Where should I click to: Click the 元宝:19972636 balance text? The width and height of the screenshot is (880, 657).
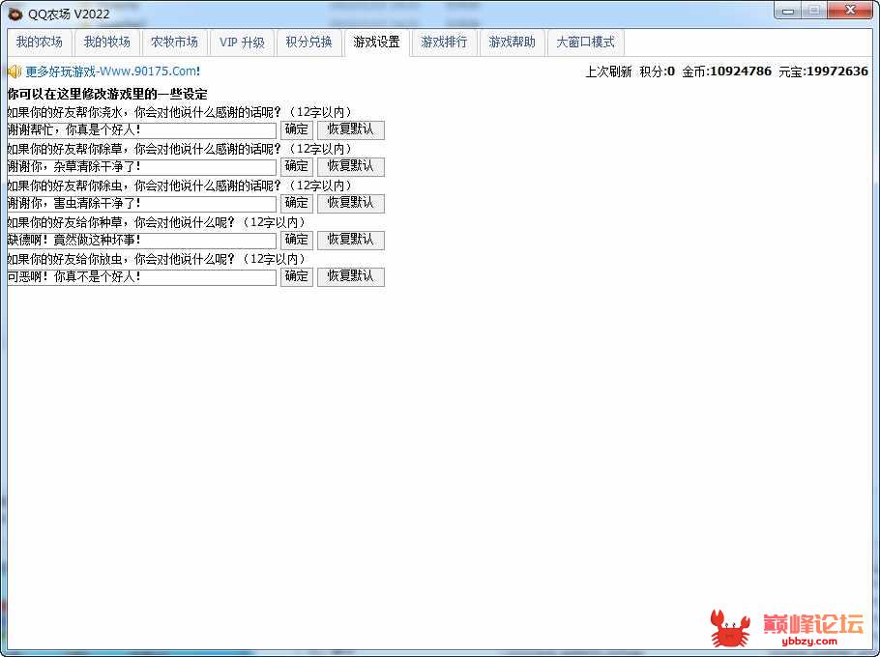tap(823, 71)
